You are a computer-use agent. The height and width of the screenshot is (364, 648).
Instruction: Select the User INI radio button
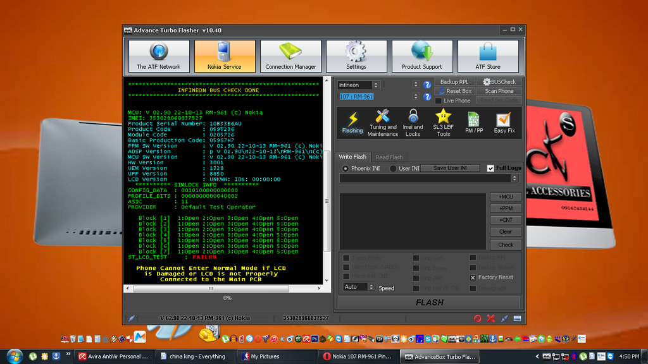[x=394, y=169]
